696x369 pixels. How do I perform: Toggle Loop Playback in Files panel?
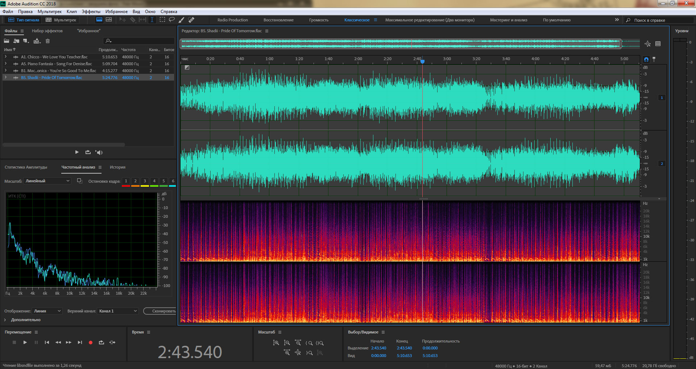(88, 152)
